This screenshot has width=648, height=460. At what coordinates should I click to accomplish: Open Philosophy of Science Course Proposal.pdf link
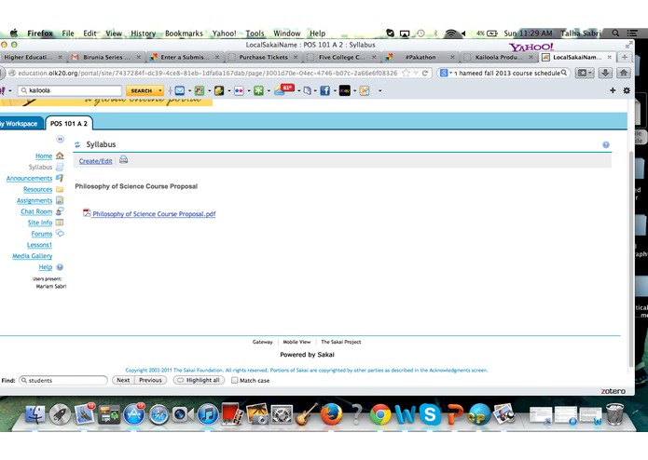click(154, 213)
